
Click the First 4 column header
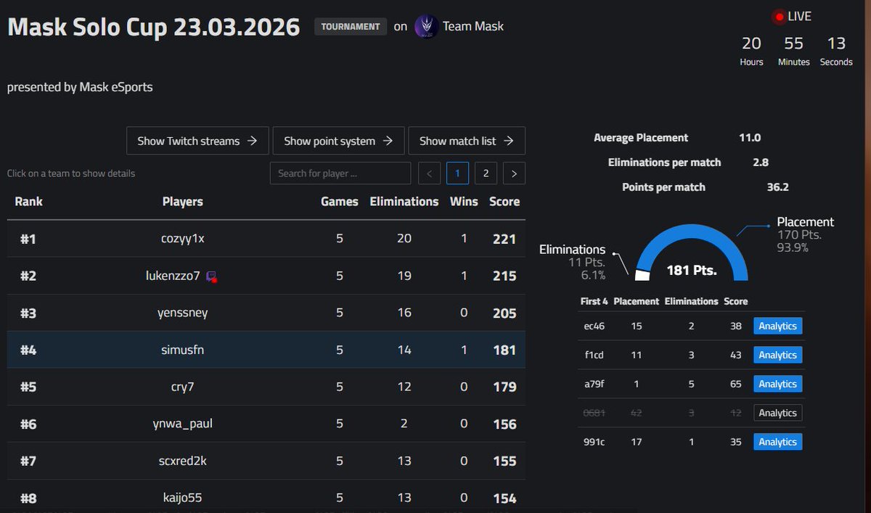pos(594,301)
